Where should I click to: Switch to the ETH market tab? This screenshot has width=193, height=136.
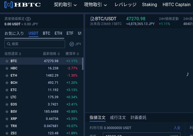click(58, 33)
